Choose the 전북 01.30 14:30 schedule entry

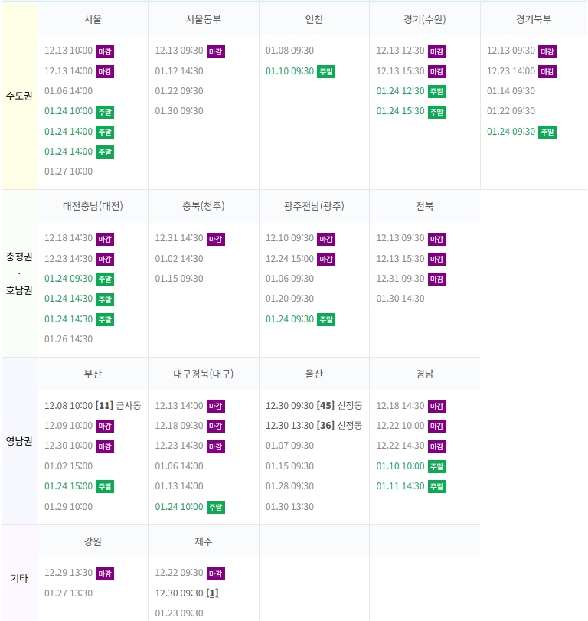tap(400, 299)
